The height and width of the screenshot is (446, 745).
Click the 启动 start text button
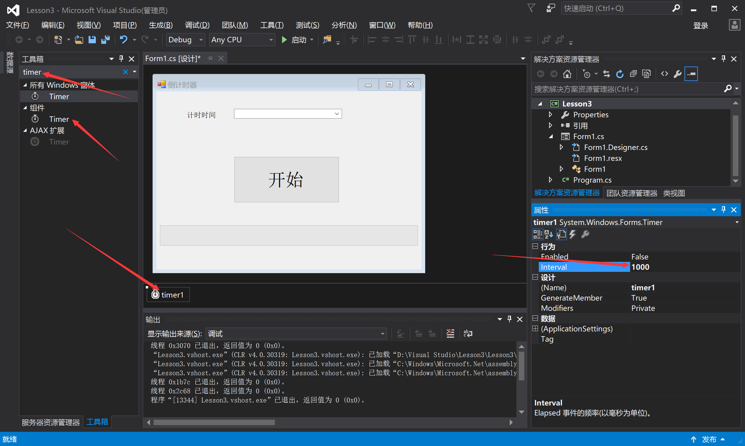tap(299, 40)
